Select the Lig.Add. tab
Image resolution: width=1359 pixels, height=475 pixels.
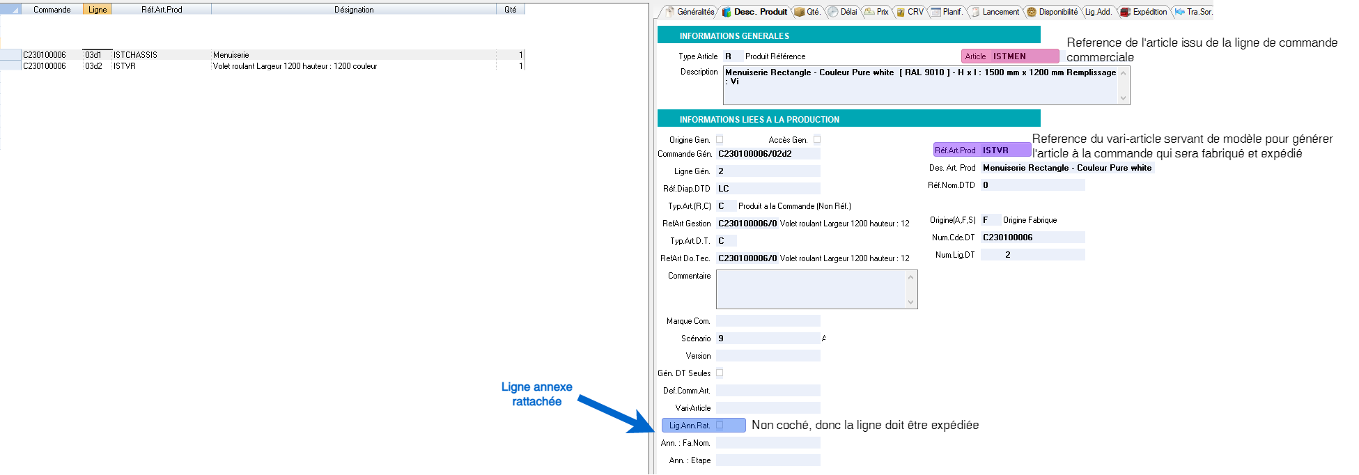pos(1098,12)
